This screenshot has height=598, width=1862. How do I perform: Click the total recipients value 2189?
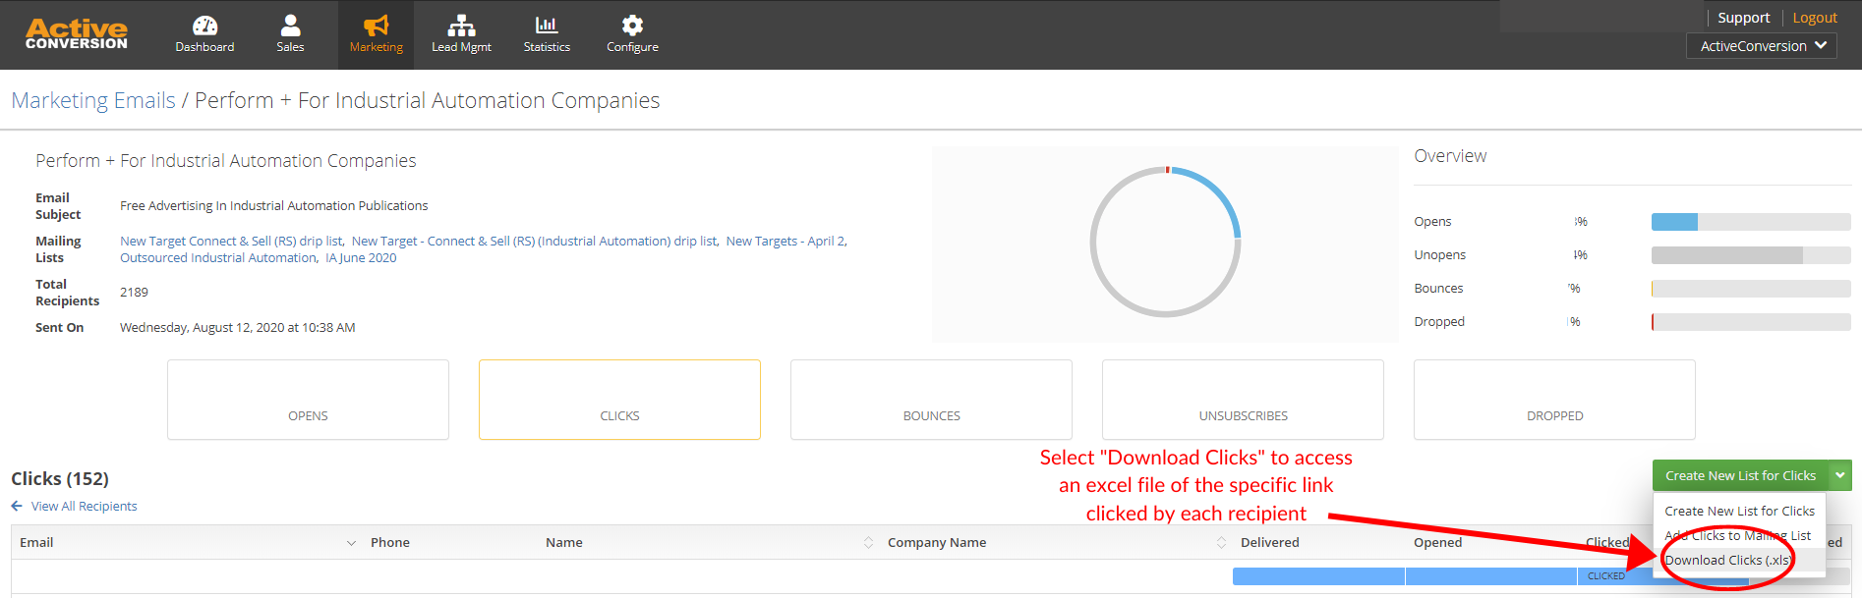pyautogui.click(x=134, y=292)
